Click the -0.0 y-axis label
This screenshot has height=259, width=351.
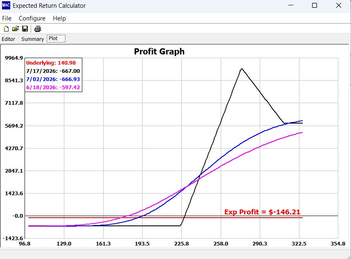pos(18,216)
